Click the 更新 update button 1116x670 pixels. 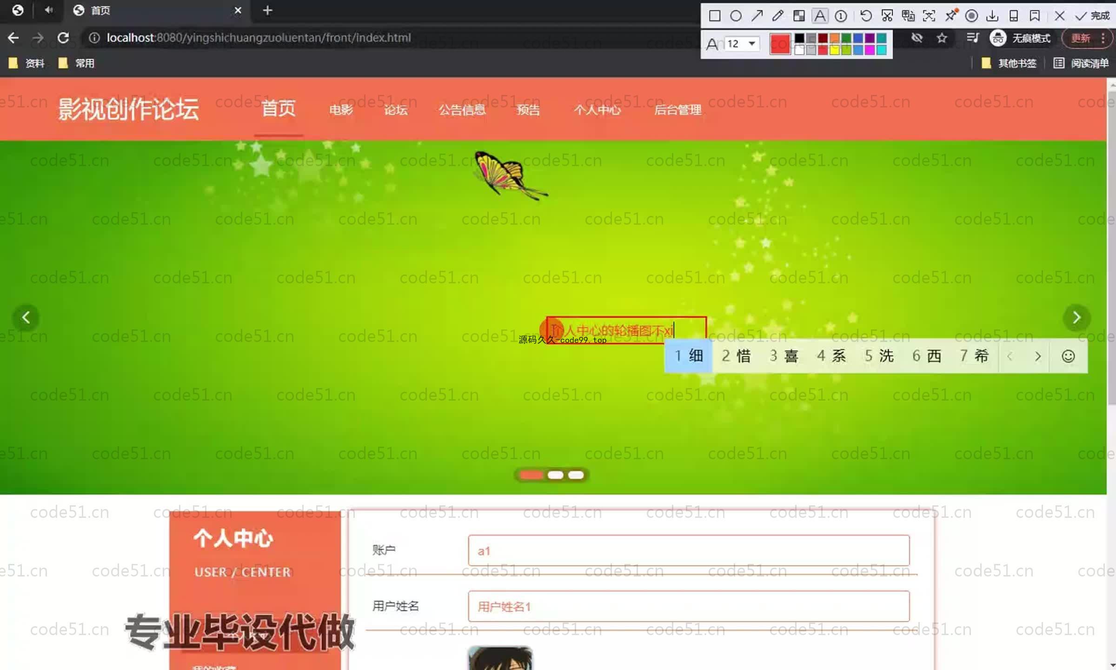(1081, 38)
